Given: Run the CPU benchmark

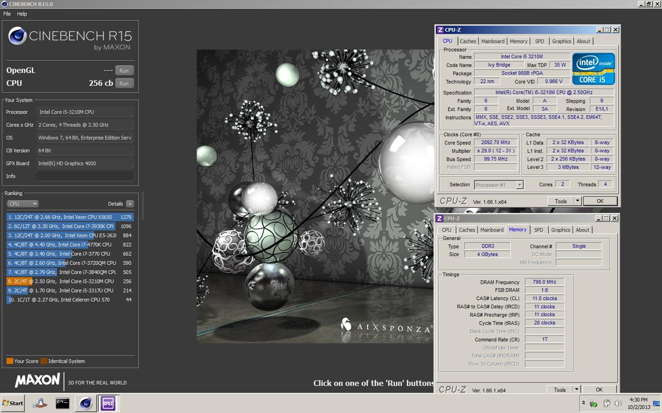Looking at the screenshot, I should coord(124,84).
